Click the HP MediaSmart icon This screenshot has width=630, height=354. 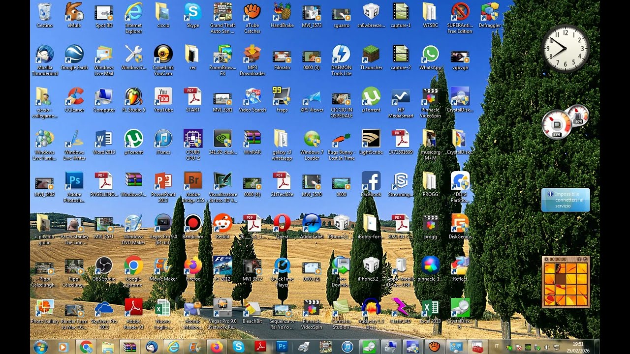pyautogui.click(x=401, y=102)
